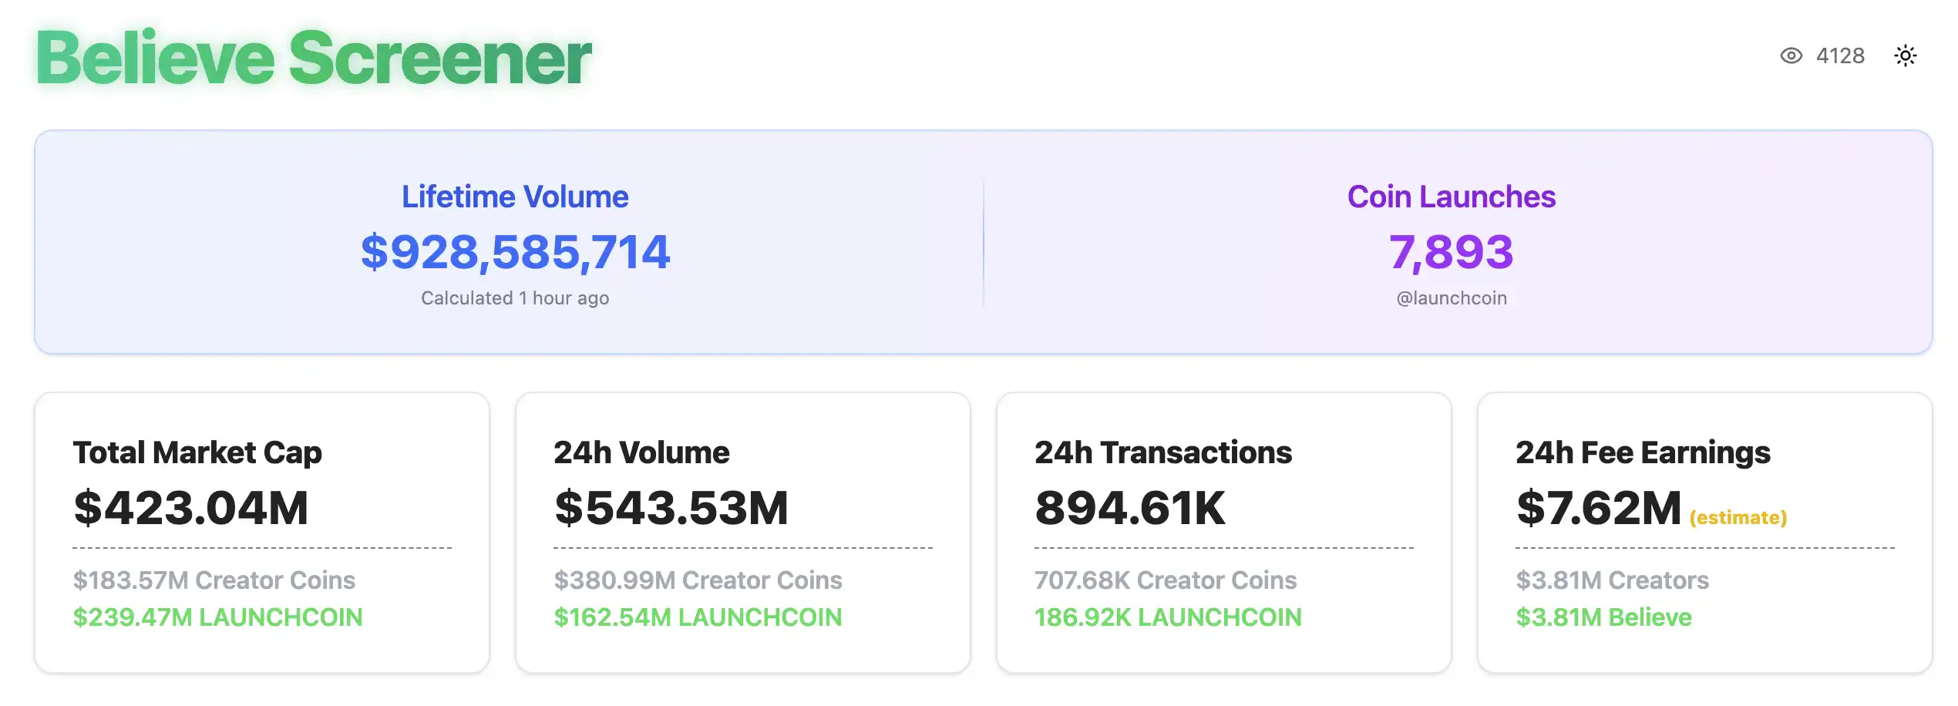Click the $928,585,714 lifetime volume figure
Viewport: 1958px width, 706px height.
click(x=515, y=251)
